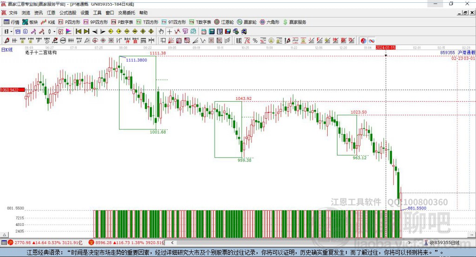The image size is (476, 257).
Task: Open the 公式选股 menu
Action: [67, 13]
